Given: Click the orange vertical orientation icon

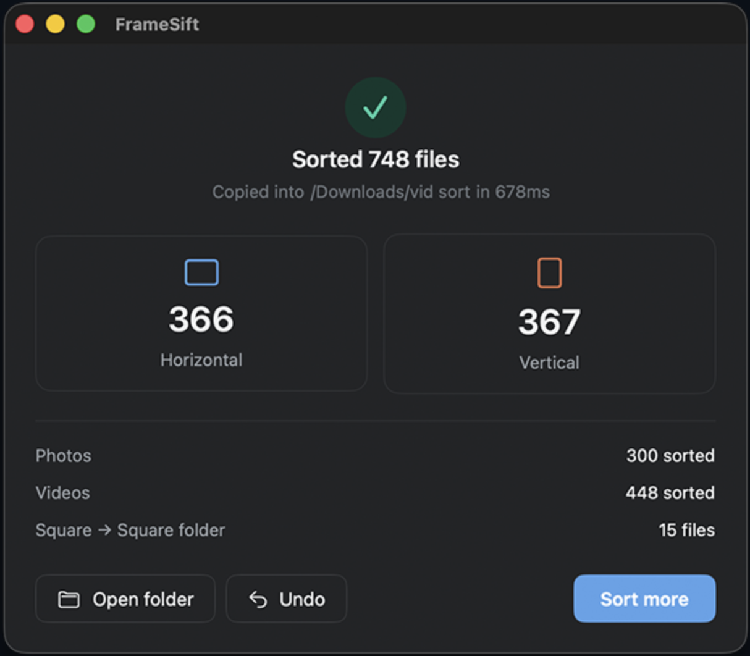Looking at the screenshot, I should (x=549, y=273).
